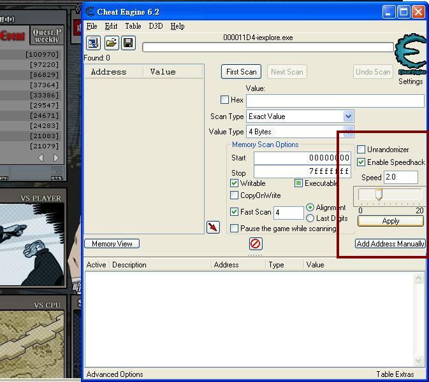Click the Memory View button
The width and height of the screenshot is (429, 382).
[112, 243]
